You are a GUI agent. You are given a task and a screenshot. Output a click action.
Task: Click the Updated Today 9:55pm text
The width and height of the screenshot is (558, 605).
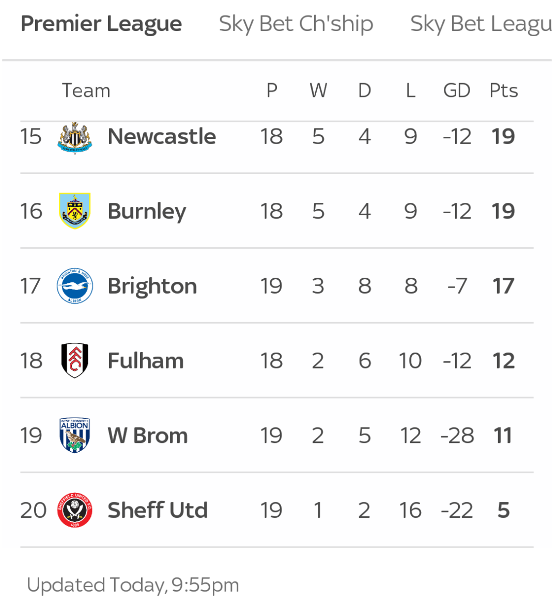pos(133,585)
